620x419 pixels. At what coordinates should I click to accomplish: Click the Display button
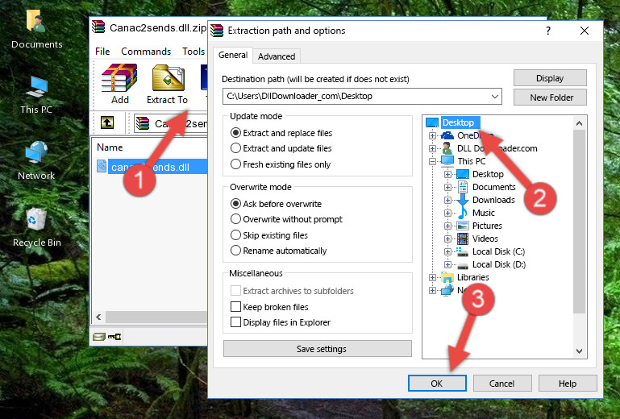click(x=550, y=78)
